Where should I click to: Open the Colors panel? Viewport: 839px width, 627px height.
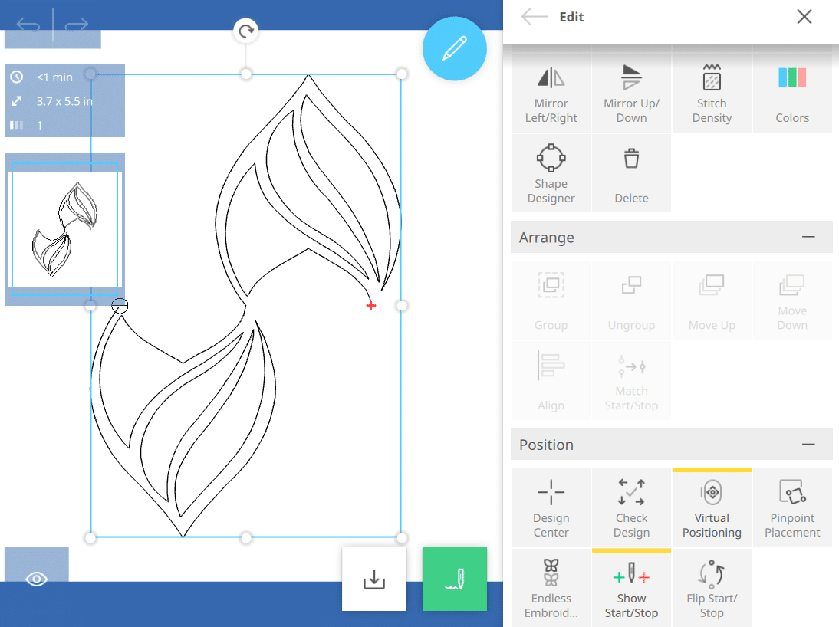click(x=792, y=93)
